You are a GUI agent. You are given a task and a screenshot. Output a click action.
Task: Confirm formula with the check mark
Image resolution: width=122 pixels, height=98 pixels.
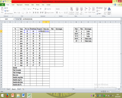pos(19,19)
